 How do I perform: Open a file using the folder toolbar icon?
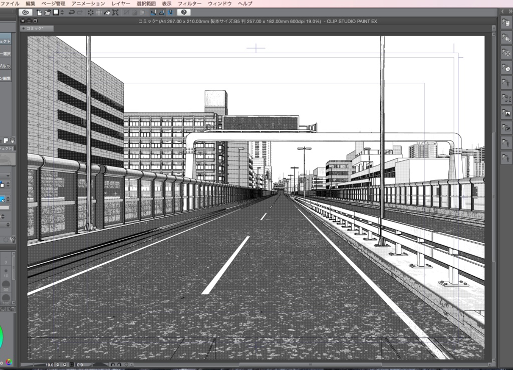point(48,12)
